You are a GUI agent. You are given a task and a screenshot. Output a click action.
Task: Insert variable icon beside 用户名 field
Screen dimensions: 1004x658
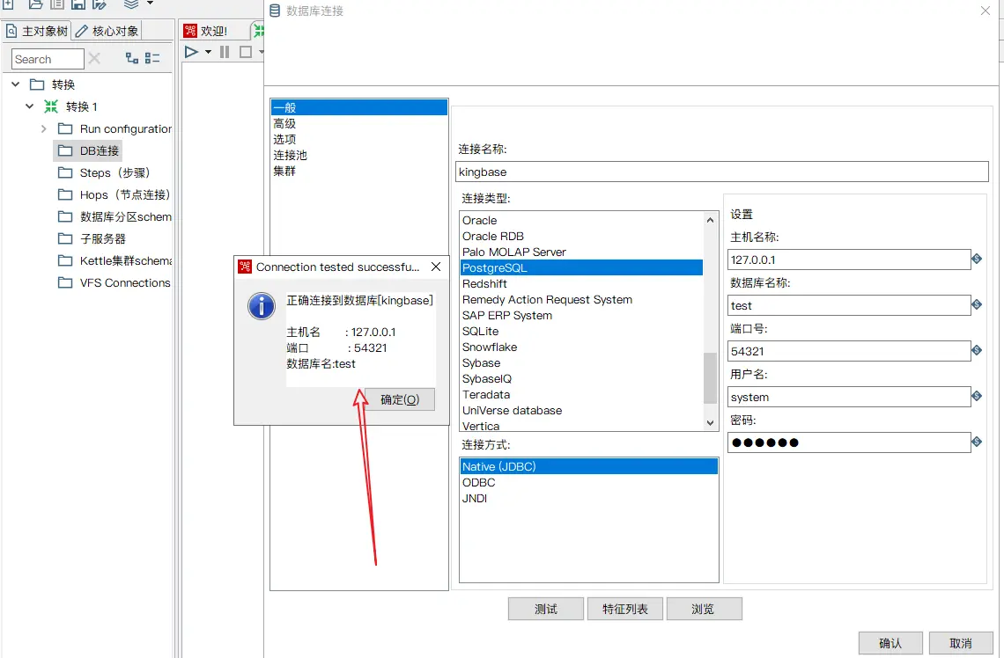977,396
